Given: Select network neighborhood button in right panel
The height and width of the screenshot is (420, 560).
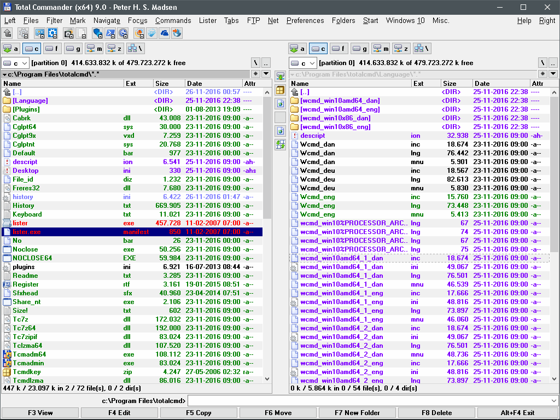Looking at the screenshot, I should (422, 49).
